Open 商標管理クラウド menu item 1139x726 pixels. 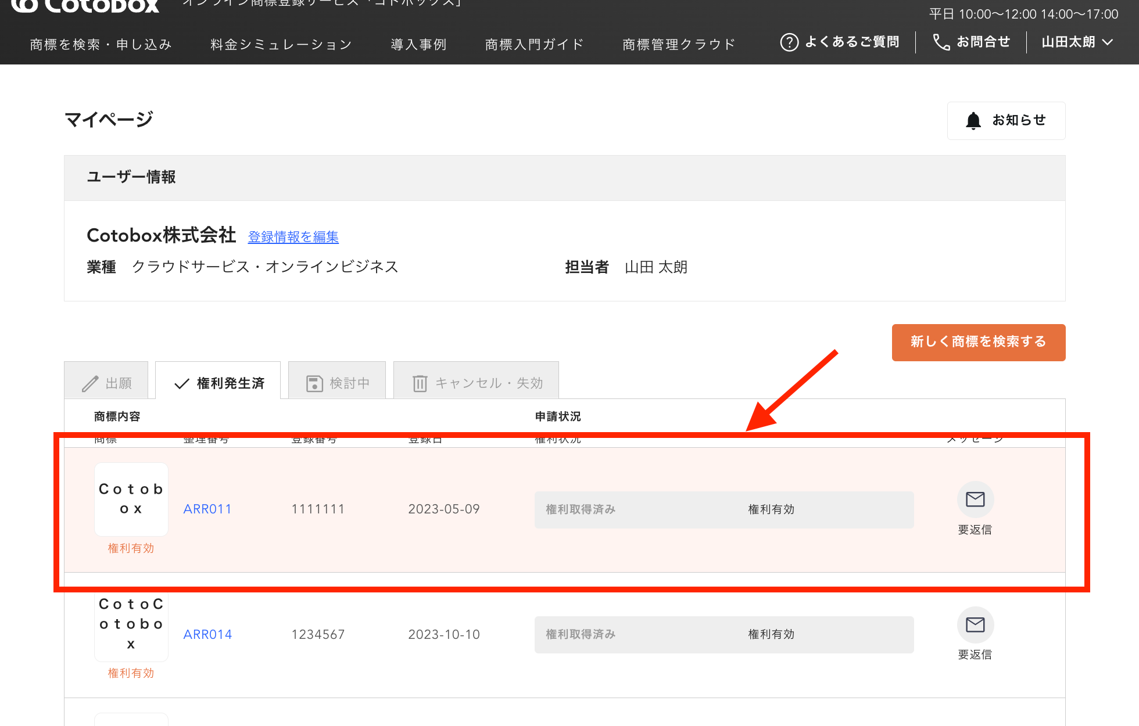click(x=679, y=45)
